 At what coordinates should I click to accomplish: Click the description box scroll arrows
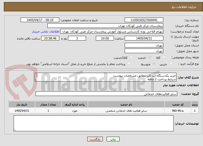click(x=37, y=75)
